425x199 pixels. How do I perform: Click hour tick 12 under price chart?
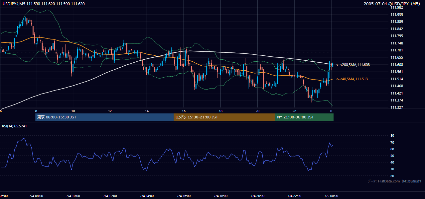tap(110, 111)
